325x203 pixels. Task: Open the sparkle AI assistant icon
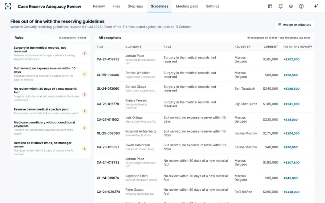[x=316, y=6]
